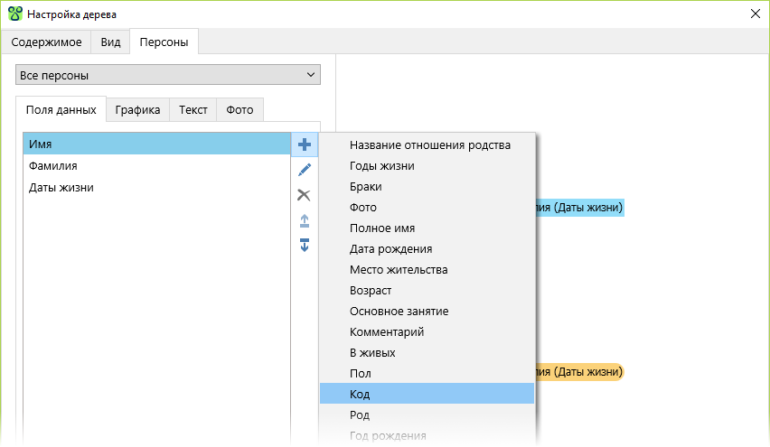Viewport: 770px width, 447px height.
Task: Open the Фото sub-tab
Action: tap(239, 110)
